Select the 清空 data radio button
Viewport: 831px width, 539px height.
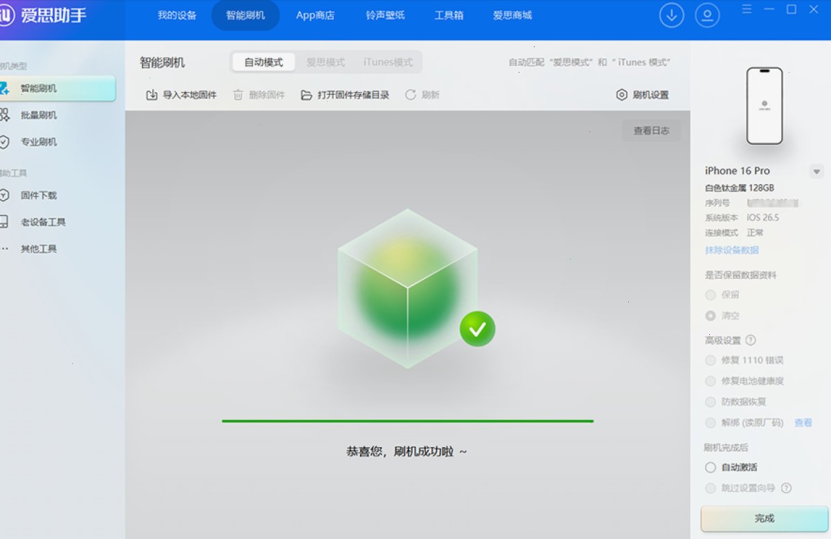710,316
